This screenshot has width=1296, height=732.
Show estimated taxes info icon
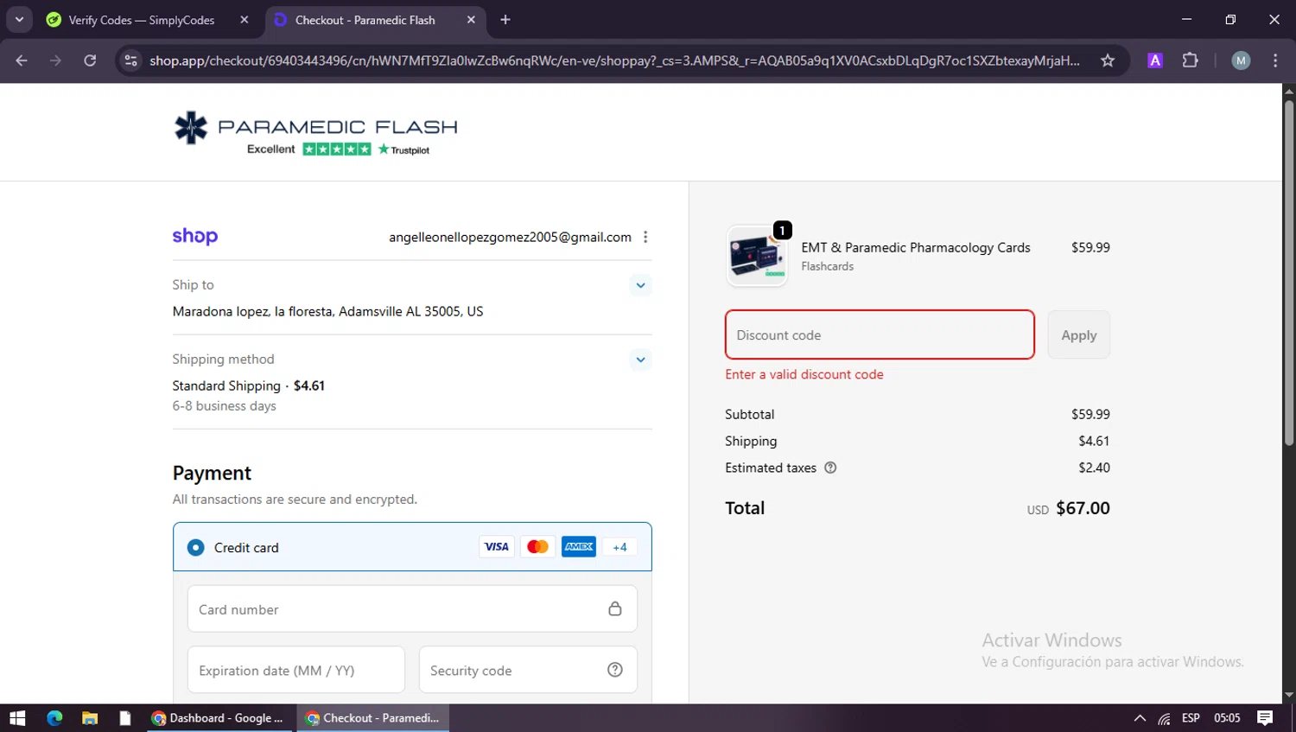click(830, 468)
